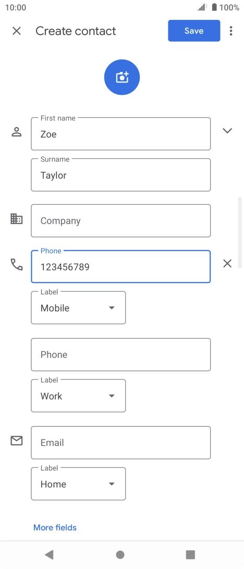The image size is (244, 569).
Task: Open the Work label dropdown
Action: [78, 396]
